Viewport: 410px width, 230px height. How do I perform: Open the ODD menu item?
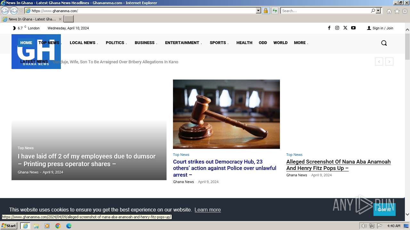tap(263, 42)
